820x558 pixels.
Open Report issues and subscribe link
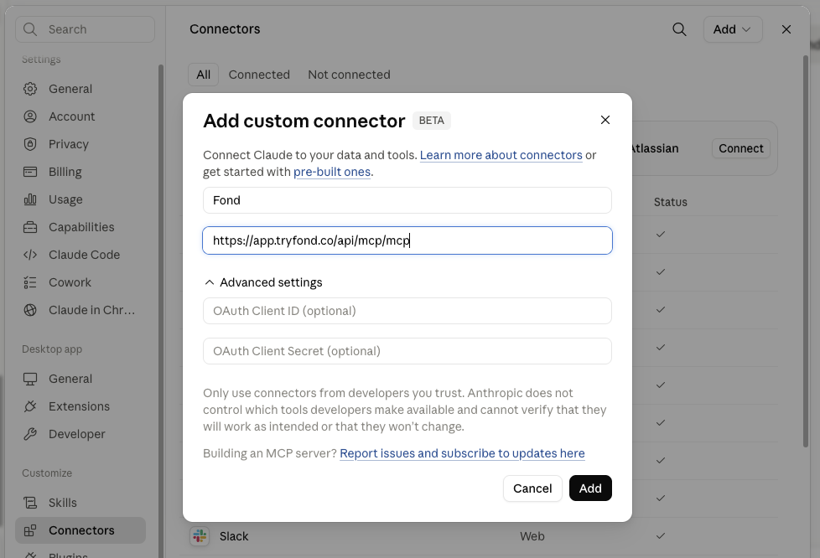(462, 453)
